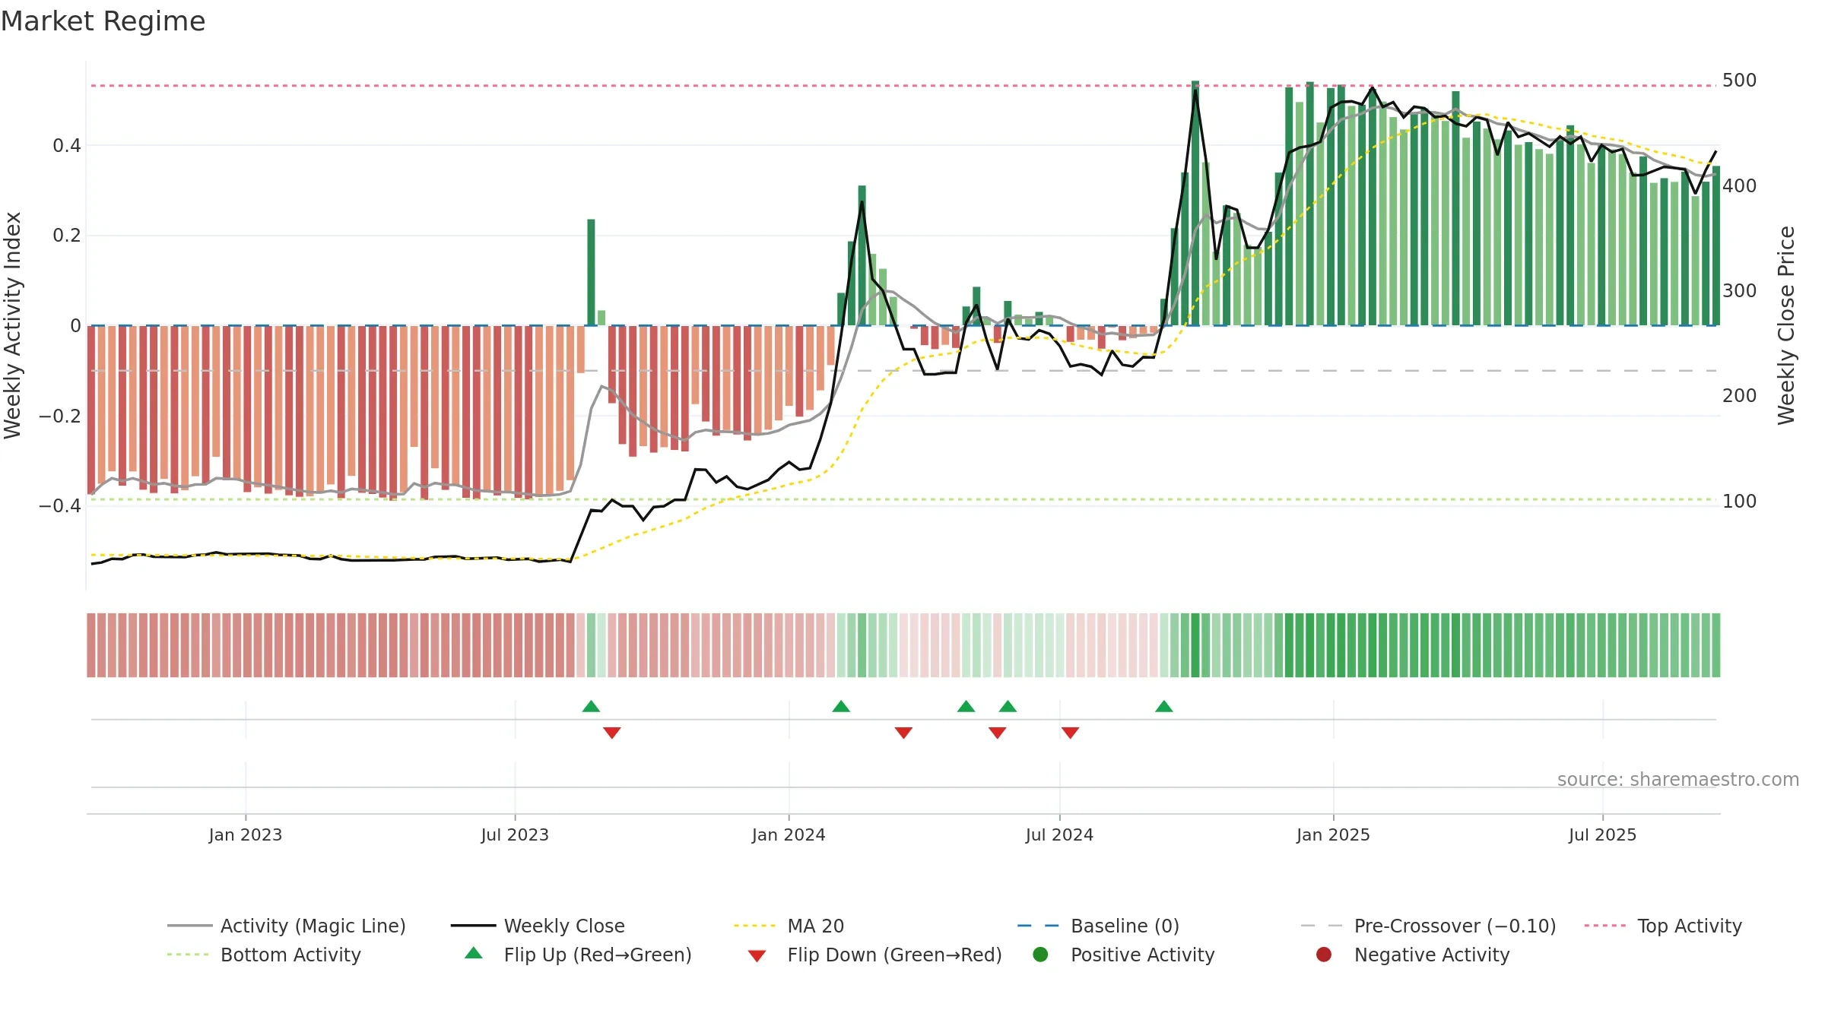Toggle the MA 20 legend entry
Viewport: 1825px width, 1026px height.
point(789,926)
